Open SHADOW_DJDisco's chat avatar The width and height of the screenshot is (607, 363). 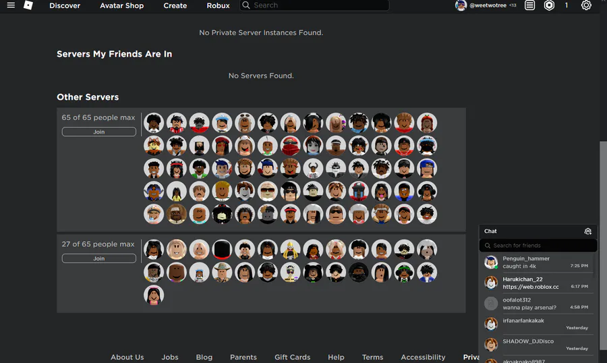491,344
